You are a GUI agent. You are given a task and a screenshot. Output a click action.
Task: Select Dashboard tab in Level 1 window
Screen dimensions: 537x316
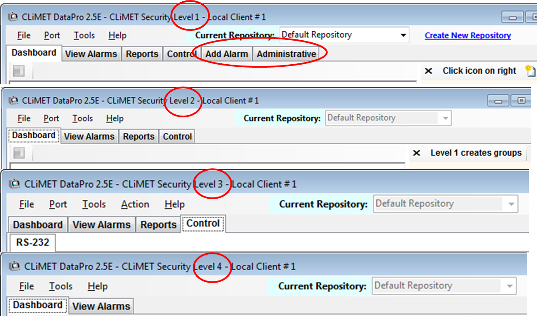pos(34,53)
